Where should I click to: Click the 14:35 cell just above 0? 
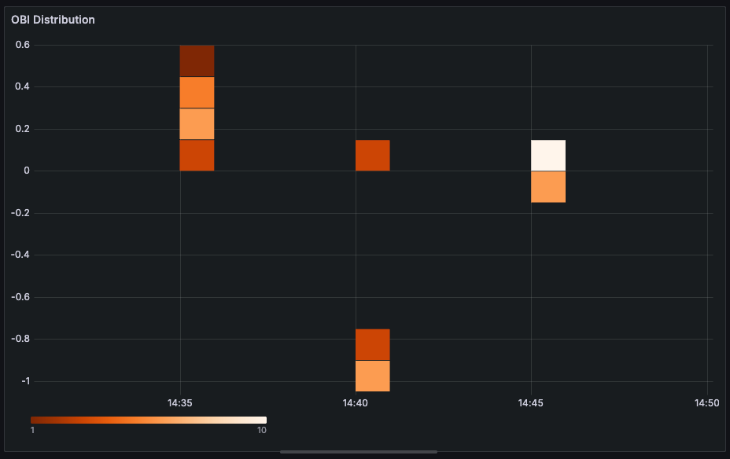click(x=197, y=155)
